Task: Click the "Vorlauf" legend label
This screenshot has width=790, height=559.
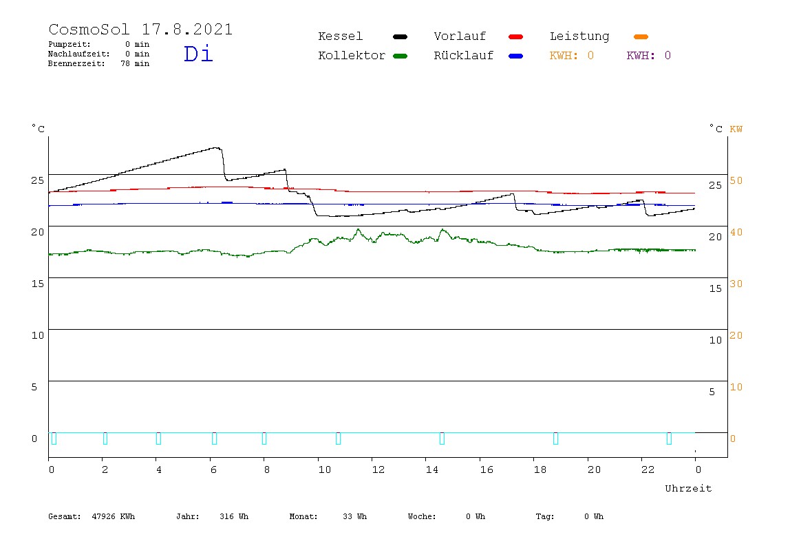Action: pos(460,36)
